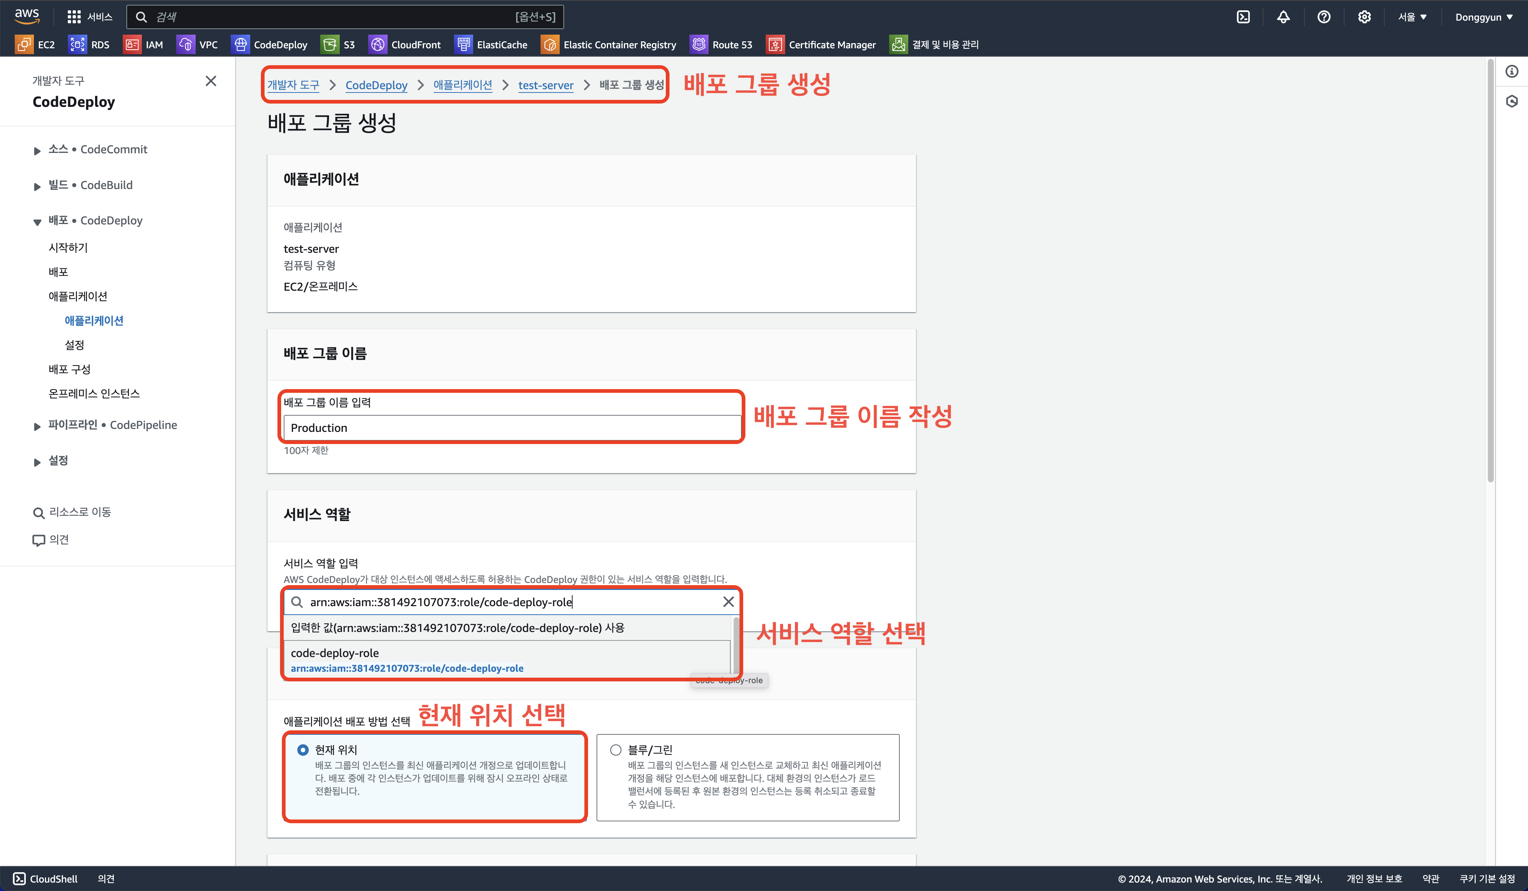Image resolution: width=1528 pixels, height=891 pixels.
Task: Expand the 소스 • CodeCommit section
Action: tap(37, 150)
